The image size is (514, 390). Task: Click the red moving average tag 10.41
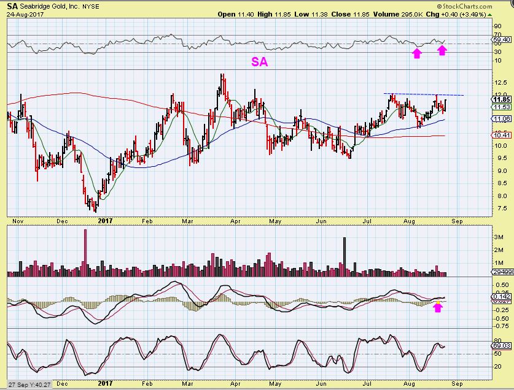coord(502,135)
